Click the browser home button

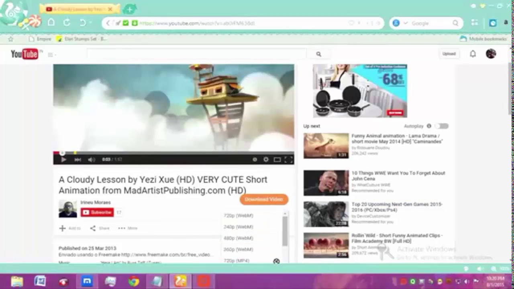(51, 22)
